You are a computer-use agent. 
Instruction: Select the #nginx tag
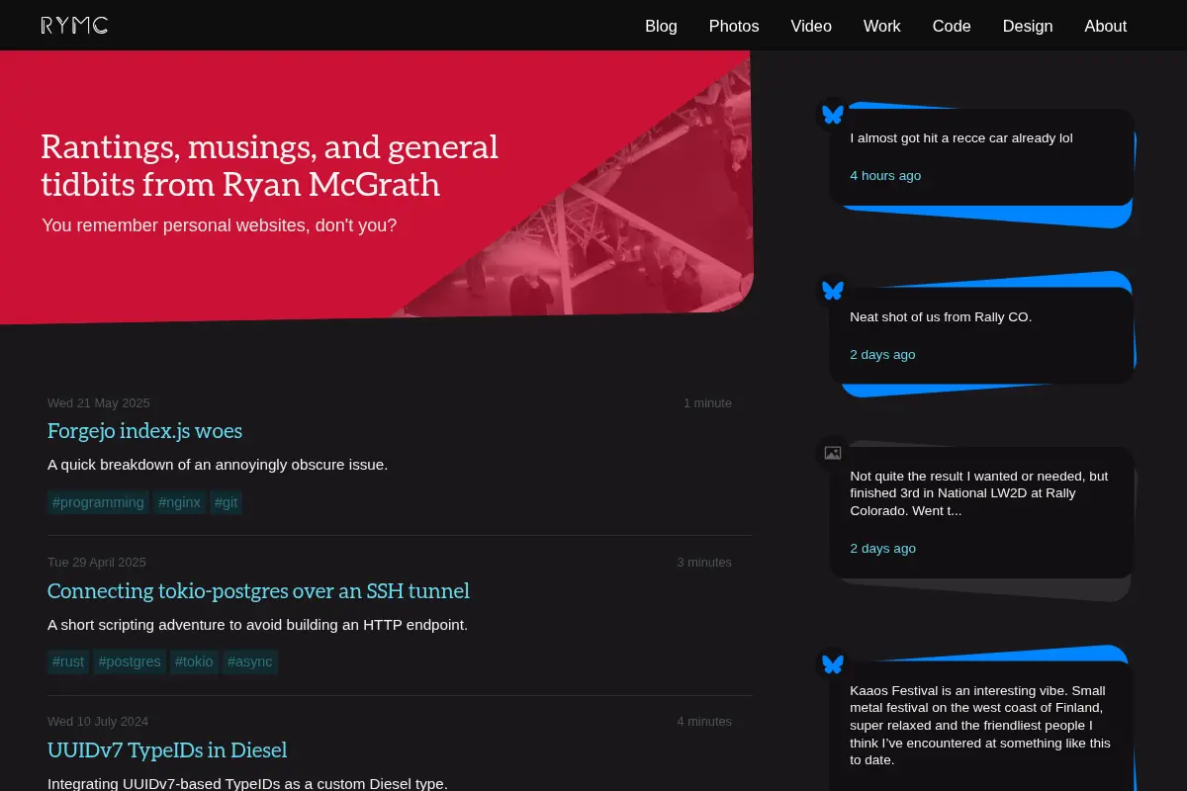[x=179, y=502]
